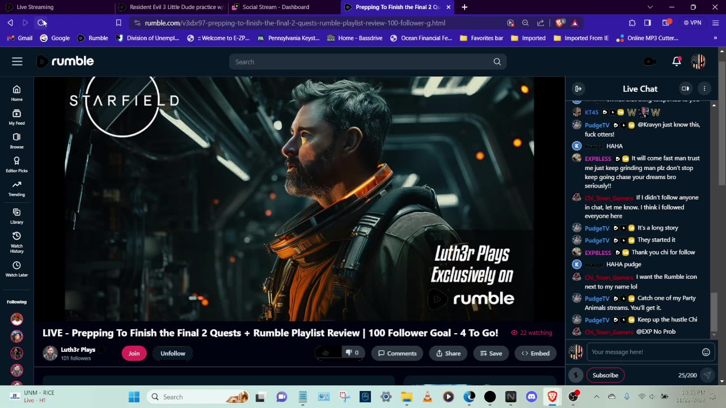Toggle the browser sidebar panel
The image size is (726, 408).
(647, 23)
